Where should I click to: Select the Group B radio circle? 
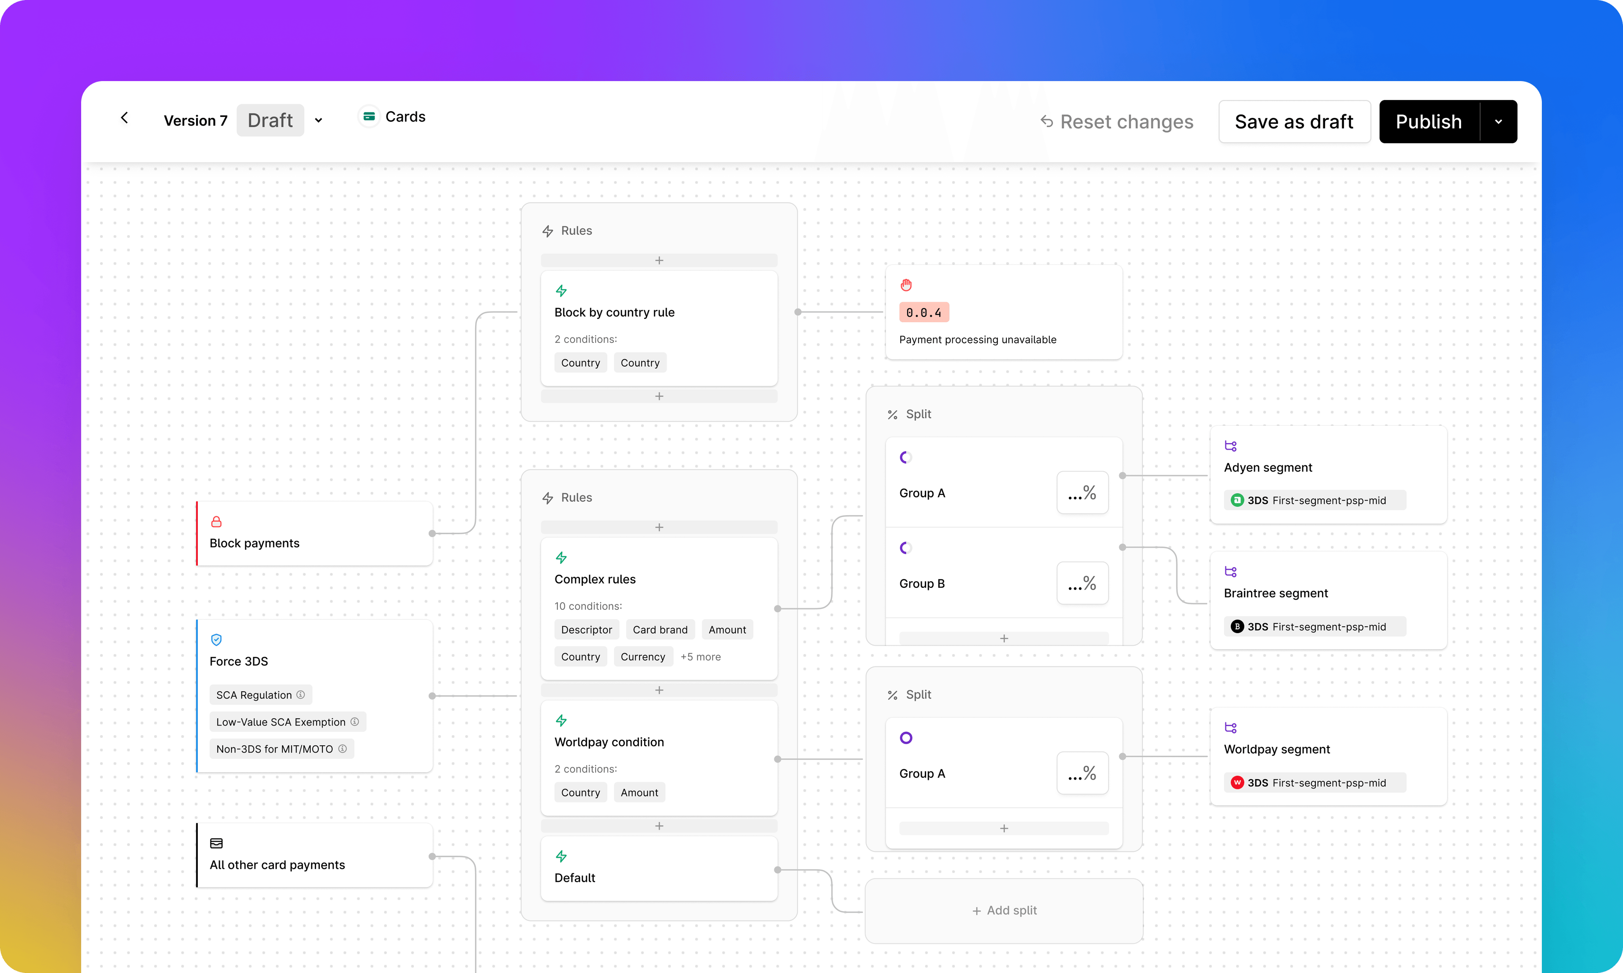click(x=906, y=547)
